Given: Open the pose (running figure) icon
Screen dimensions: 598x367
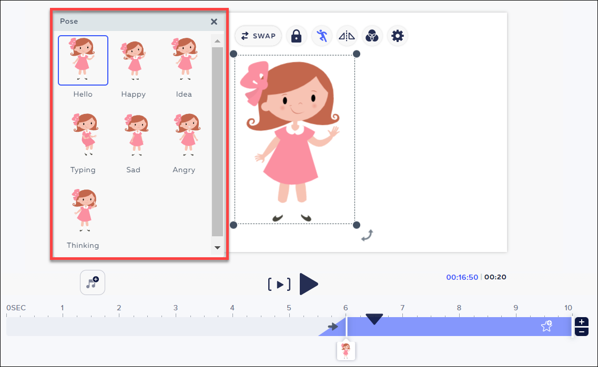Looking at the screenshot, I should pyautogui.click(x=321, y=36).
